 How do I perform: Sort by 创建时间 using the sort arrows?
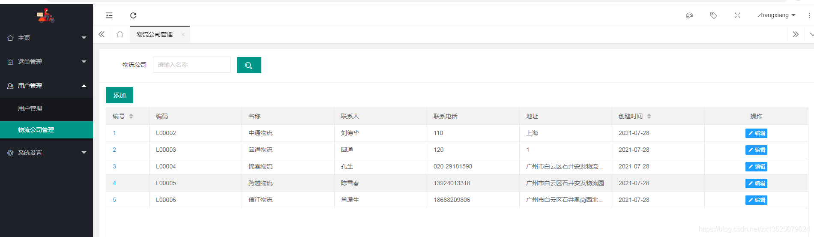[649, 116]
